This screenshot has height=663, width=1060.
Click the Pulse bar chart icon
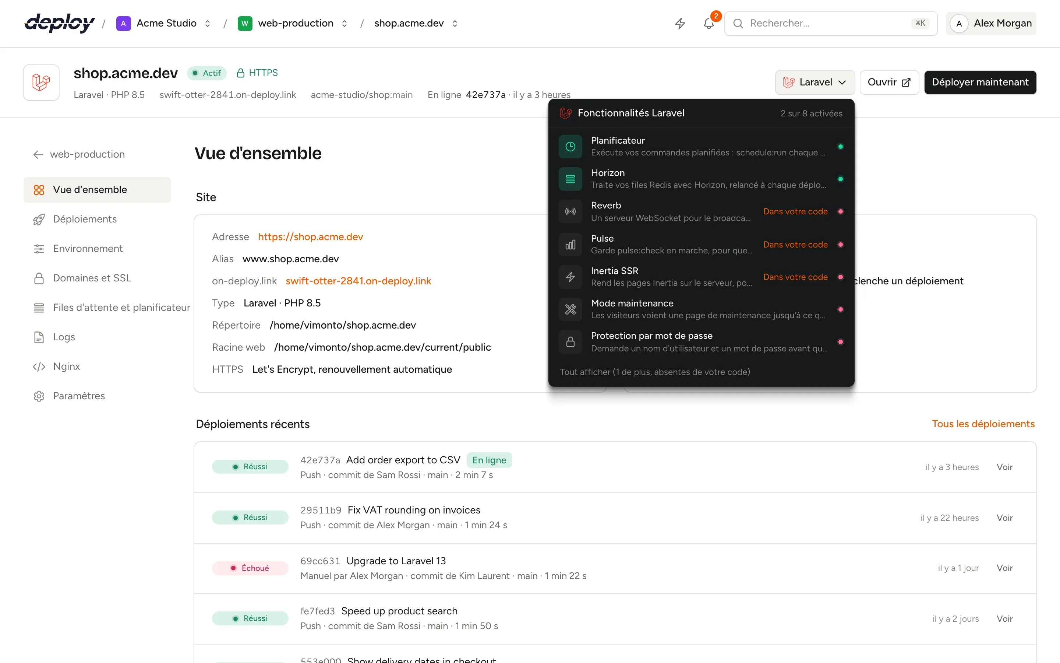[x=570, y=245]
